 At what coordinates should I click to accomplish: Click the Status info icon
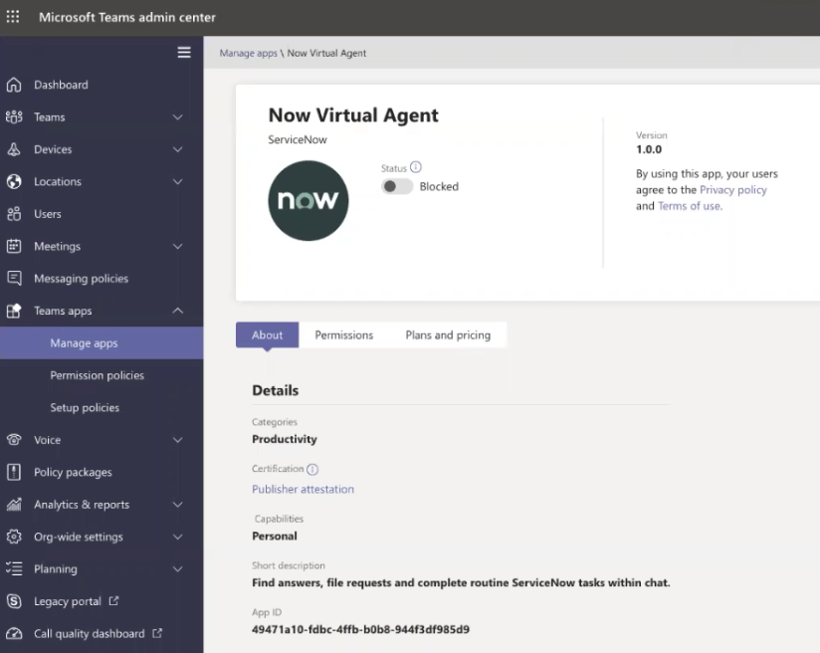coord(416,167)
